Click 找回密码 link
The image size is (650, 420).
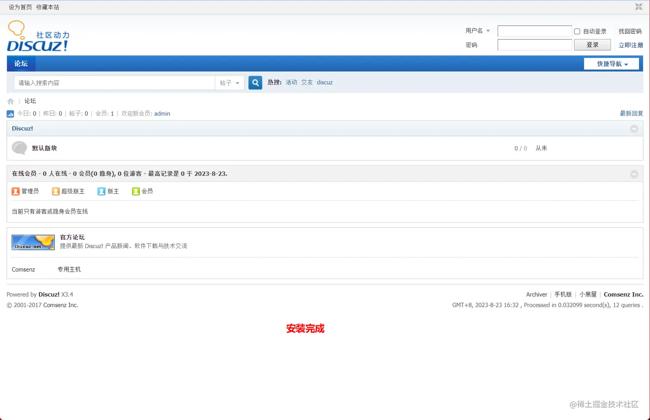pos(630,31)
